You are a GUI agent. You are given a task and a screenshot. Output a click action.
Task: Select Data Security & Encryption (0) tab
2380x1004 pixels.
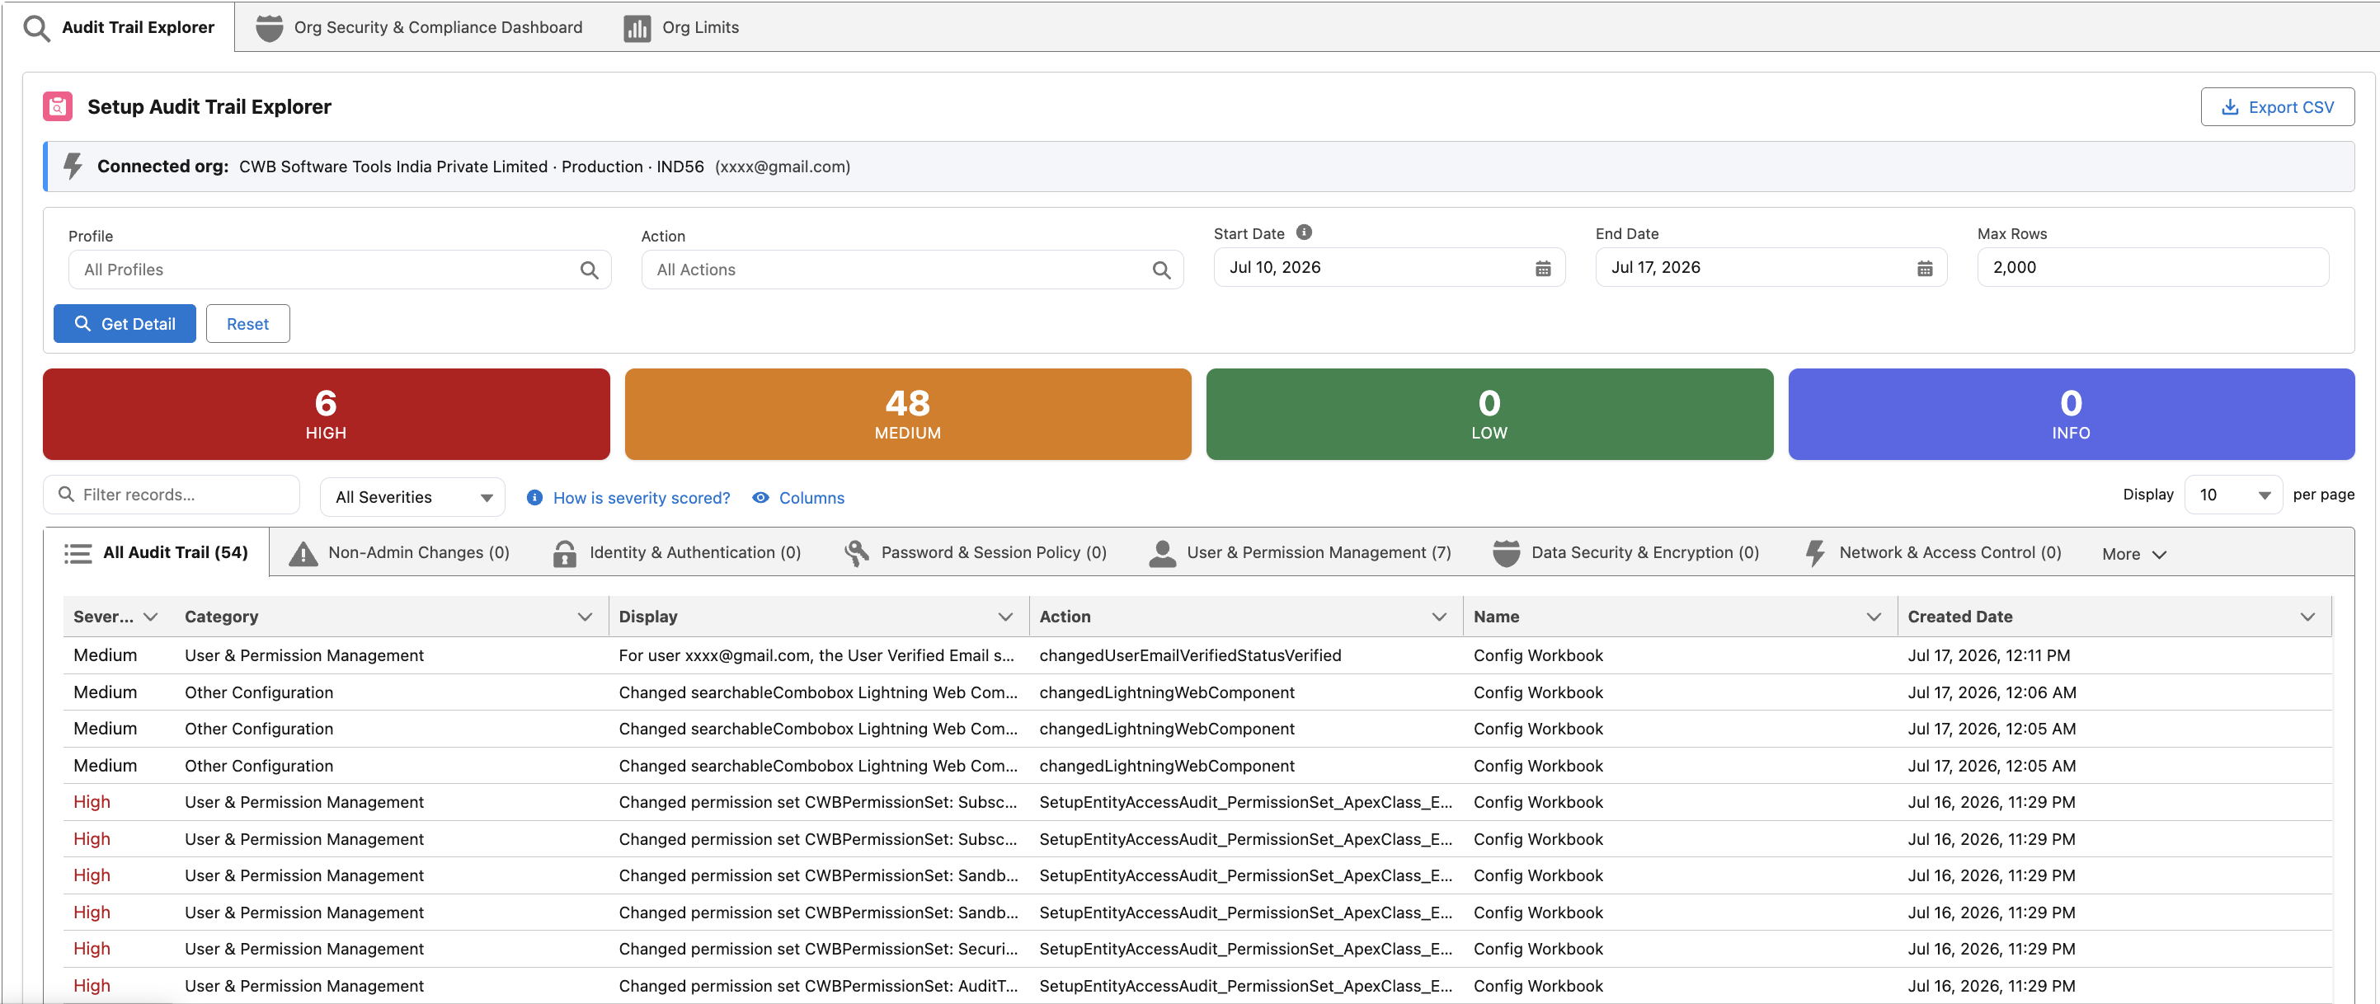[x=1626, y=552]
